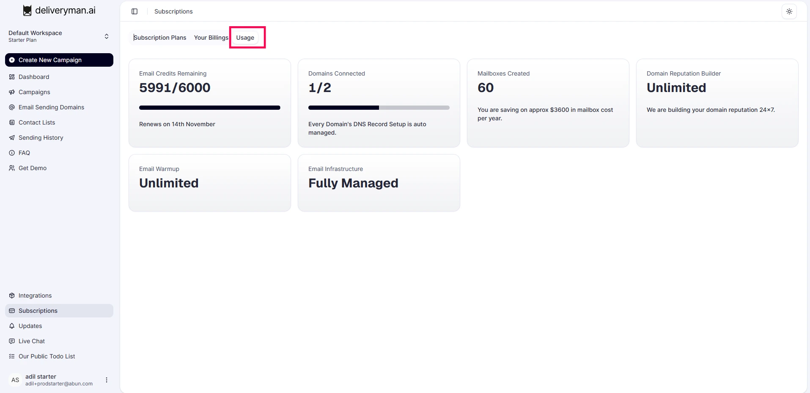
Task: Click the Campaigns megaphone icon
Action: [12, 92]
